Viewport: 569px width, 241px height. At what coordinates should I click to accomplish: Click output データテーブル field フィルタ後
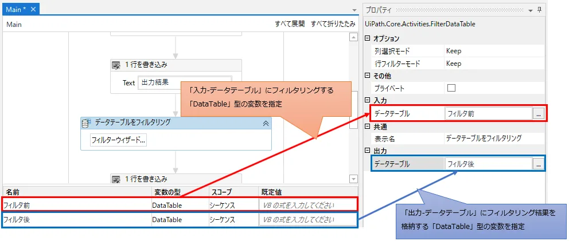coord(488,164)
